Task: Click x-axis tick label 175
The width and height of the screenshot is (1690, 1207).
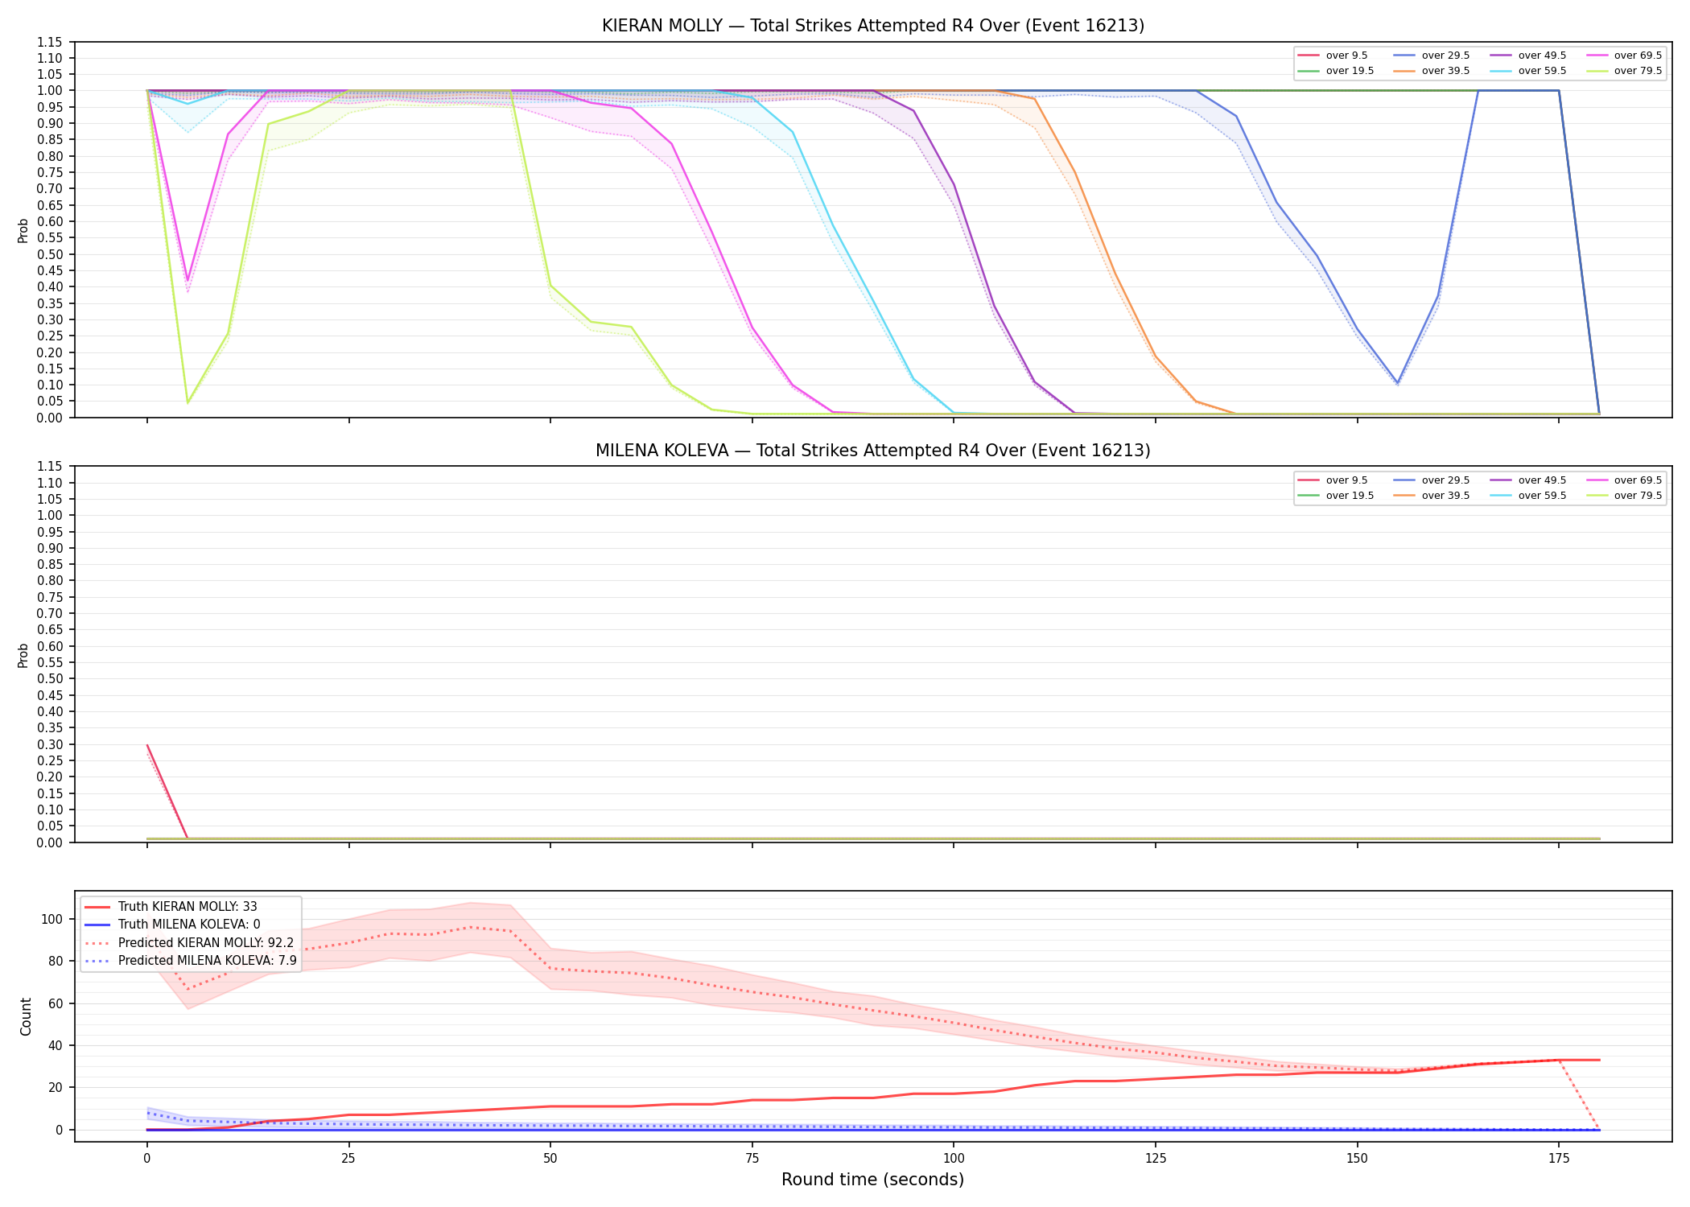Action: (x=1559, y=1159)
